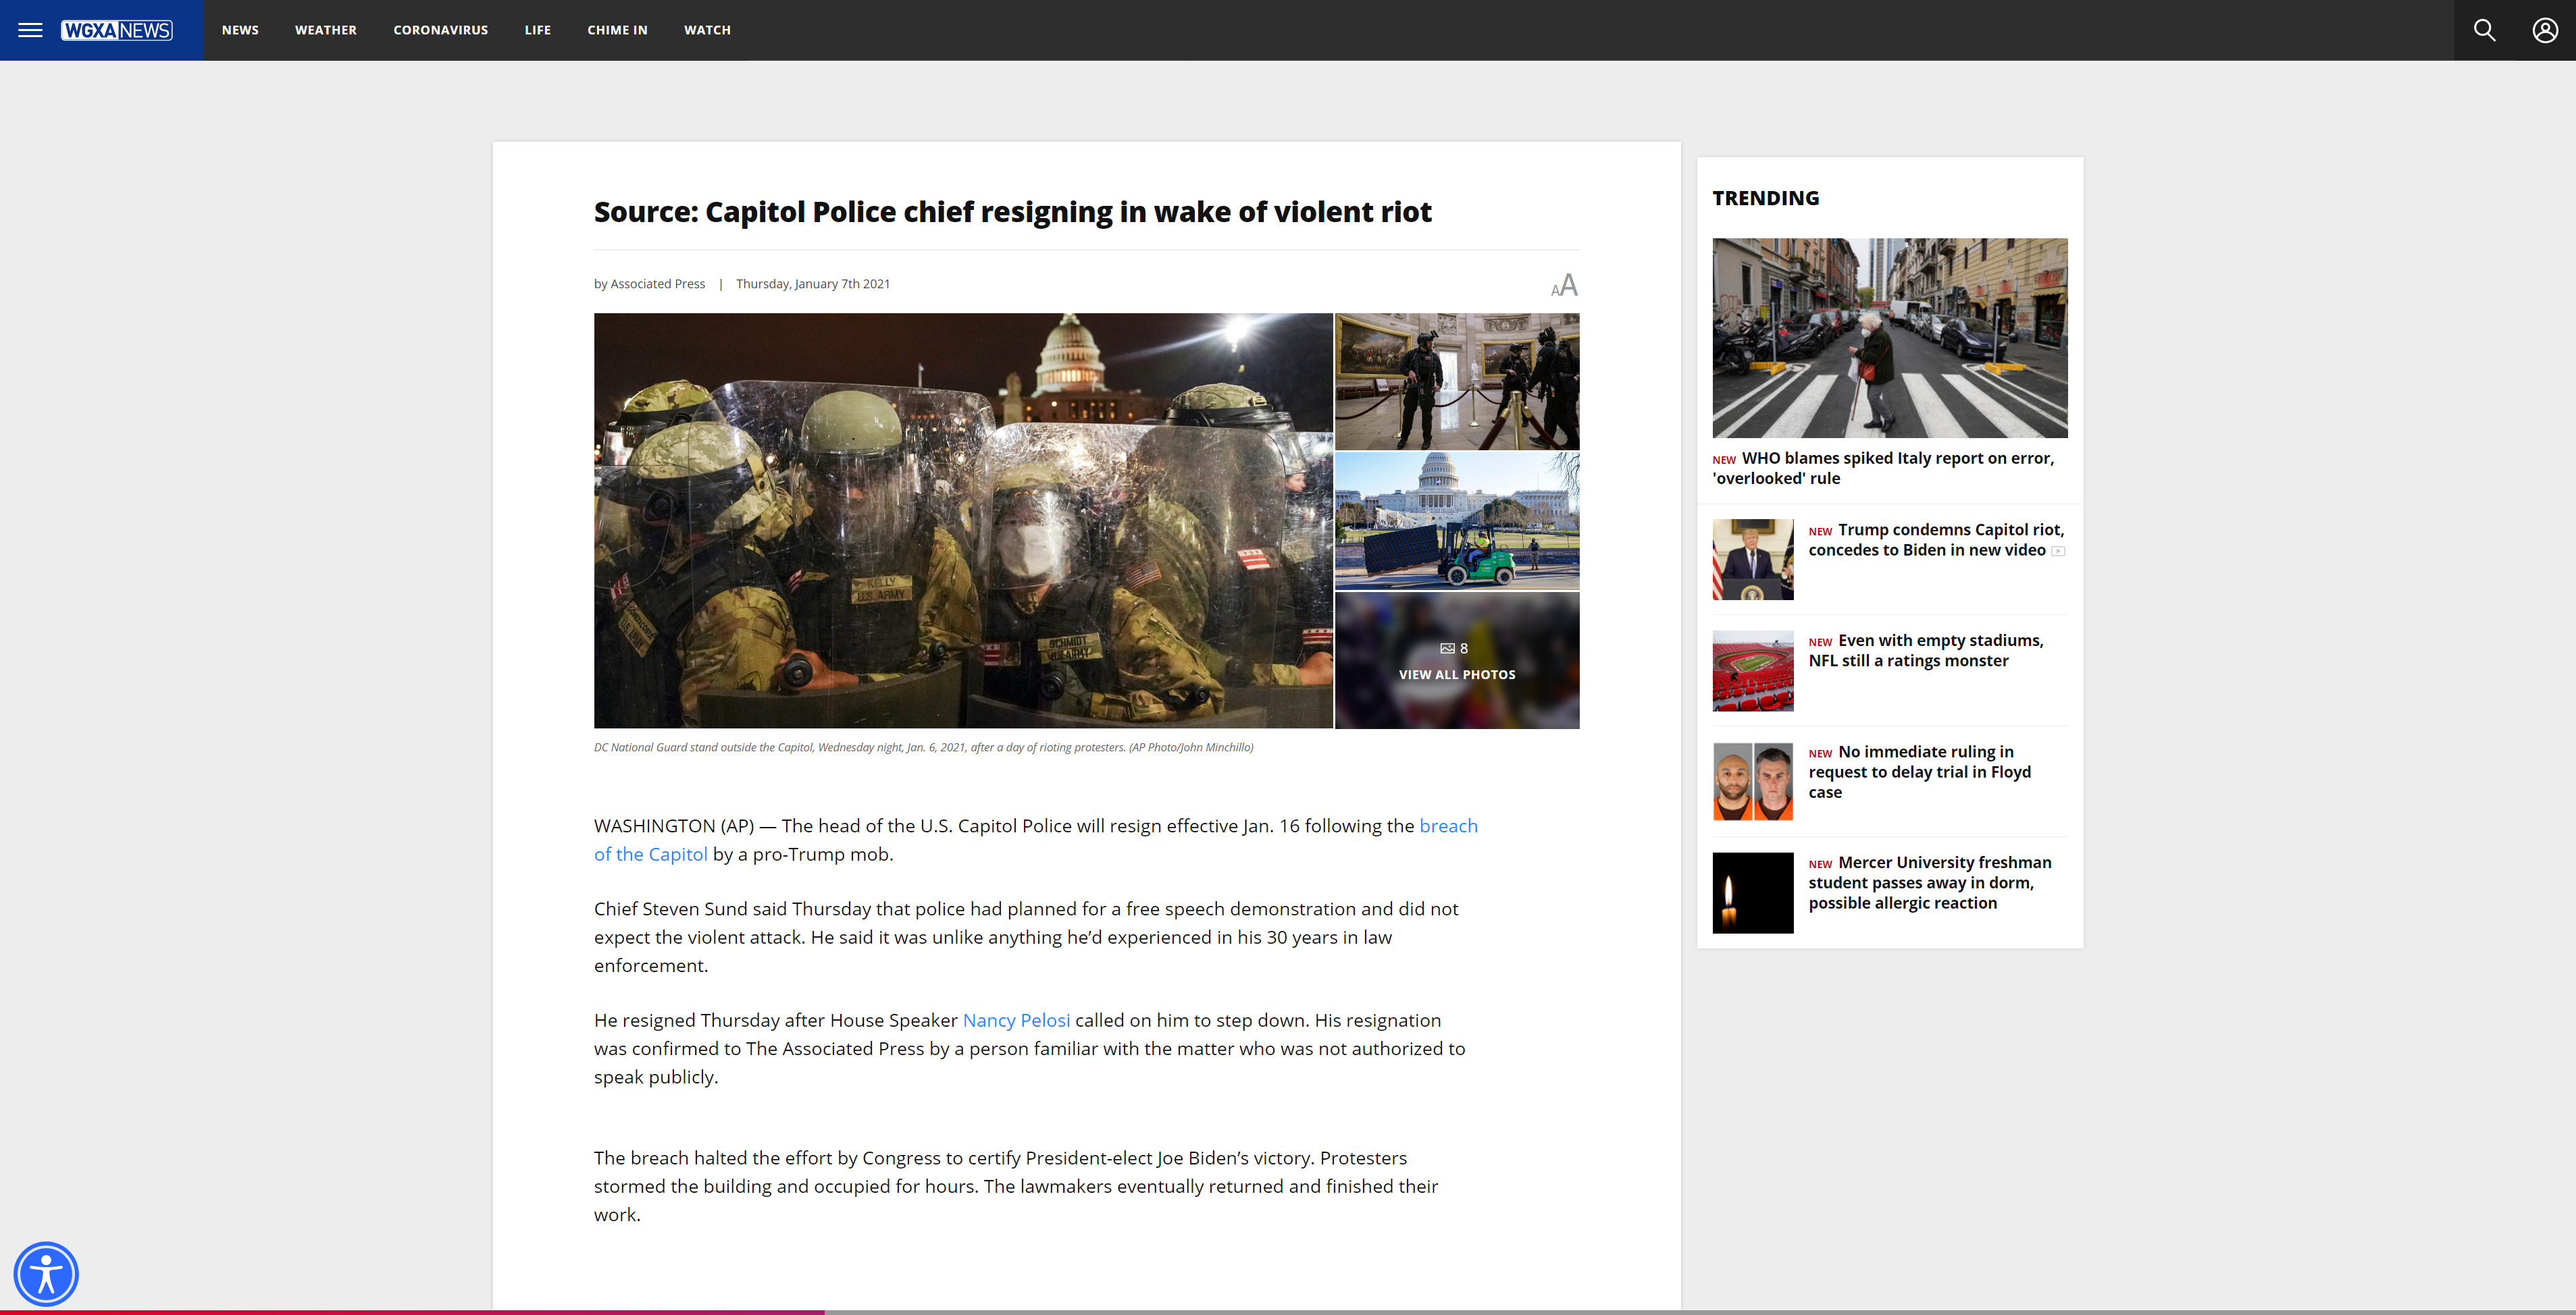This screenshot has height=1315, width=2576.
Task: Open thumbnail of forklift outside Capitol
Action: point(1457,520)
